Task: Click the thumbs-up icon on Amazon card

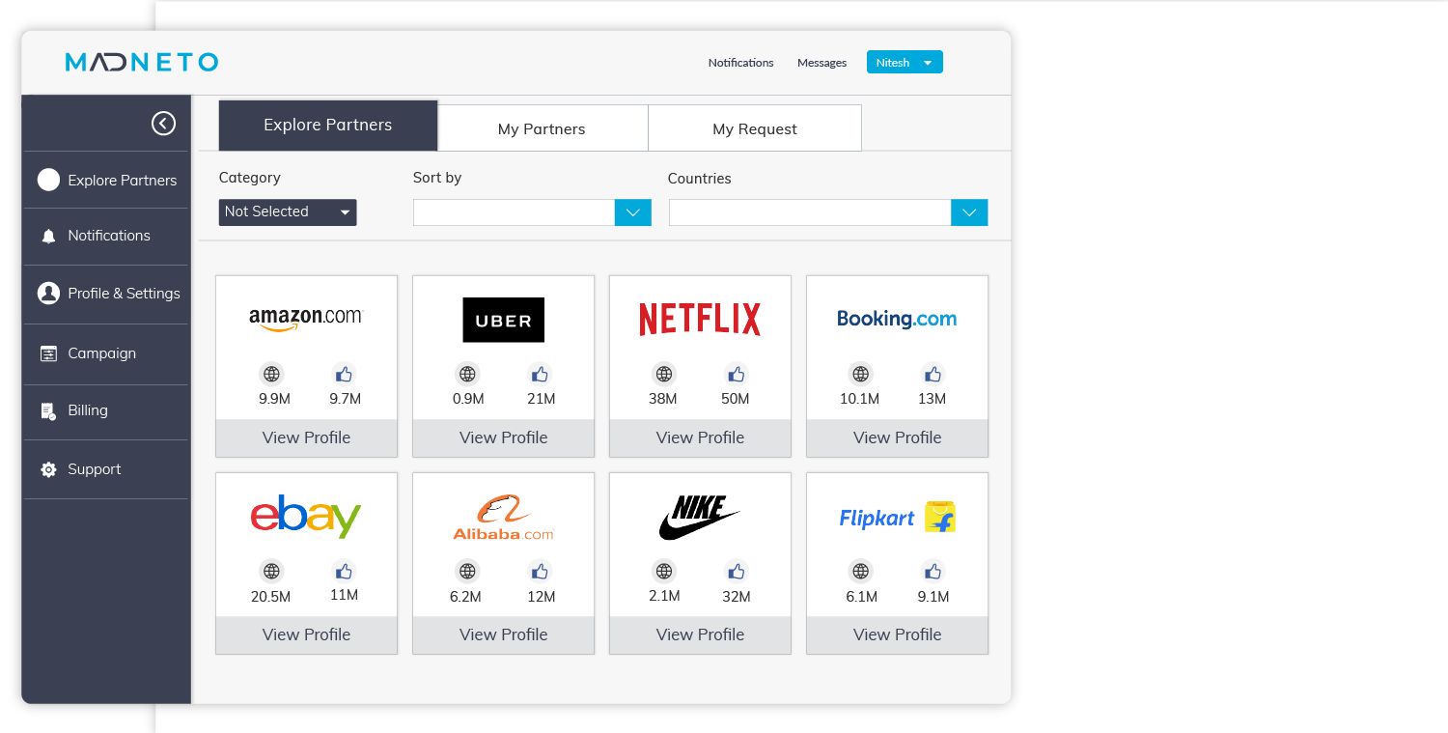Action: [344, 374]
